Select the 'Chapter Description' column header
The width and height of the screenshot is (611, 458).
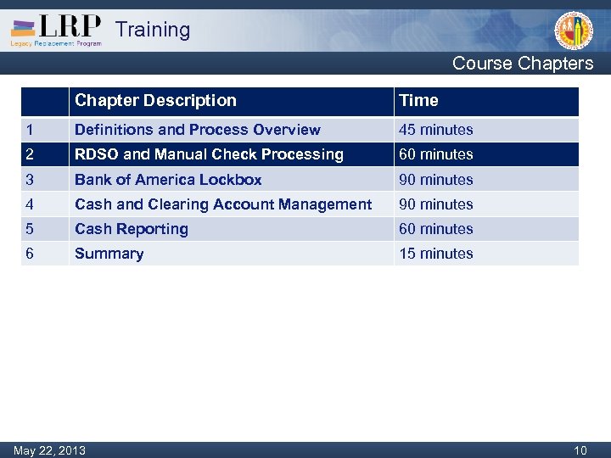(155, 100)
